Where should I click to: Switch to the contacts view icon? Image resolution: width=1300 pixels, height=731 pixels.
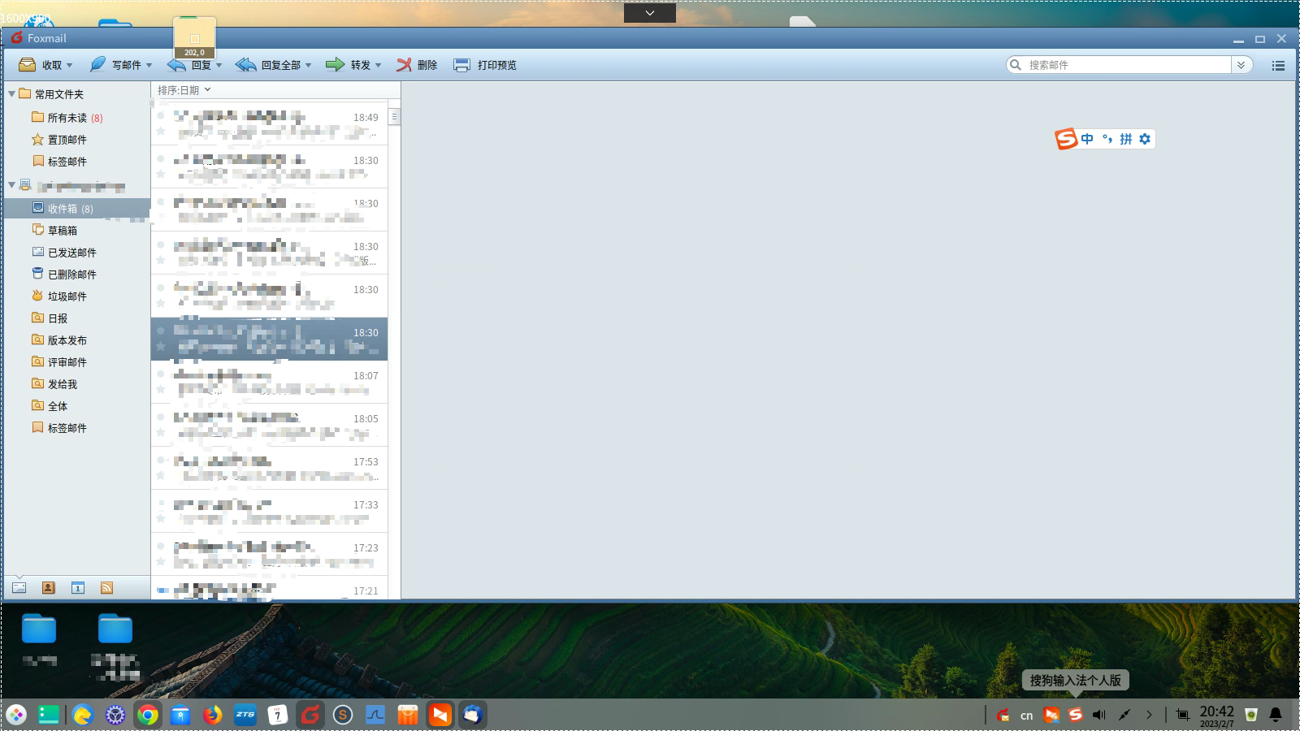tap(49, 588)
